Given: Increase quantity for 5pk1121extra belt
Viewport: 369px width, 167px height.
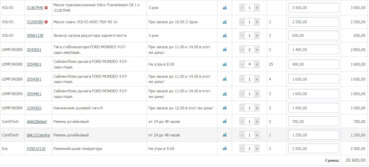Looking at the screenshot, I should pyautogui.click(x=257, y=135).
